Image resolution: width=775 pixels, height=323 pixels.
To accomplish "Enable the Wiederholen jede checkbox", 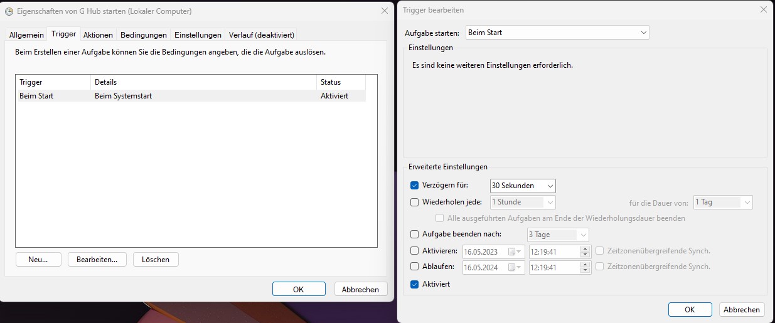I will [x=414, y=203].
